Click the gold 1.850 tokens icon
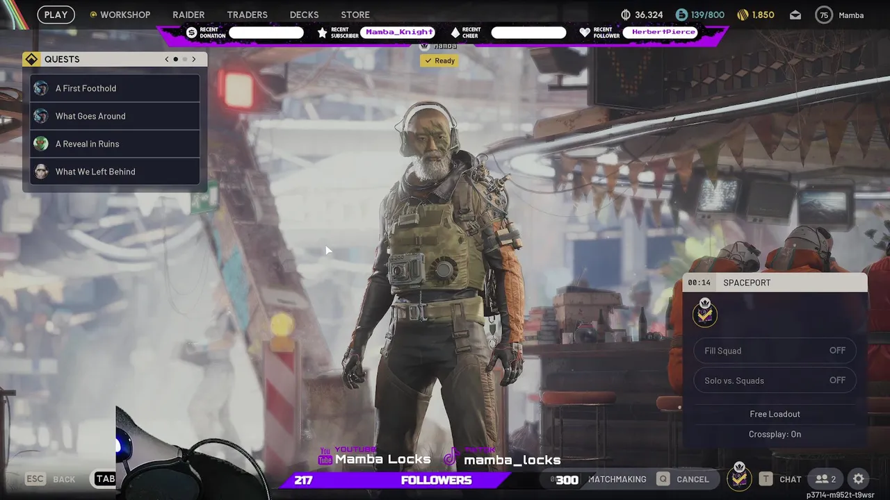This screenshot has width=890, height=500. (743, 15)
